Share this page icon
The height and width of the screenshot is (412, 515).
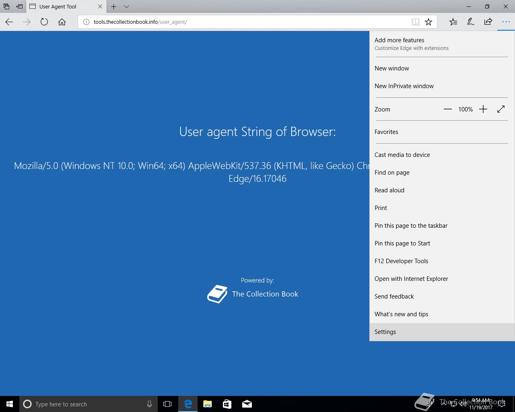click(488, 22)
